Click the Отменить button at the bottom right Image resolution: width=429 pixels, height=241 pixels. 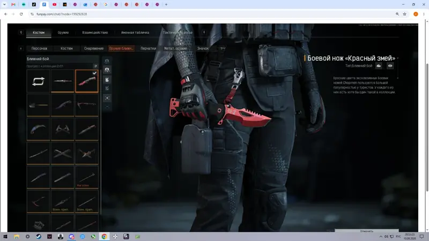[x=367, y=231]
